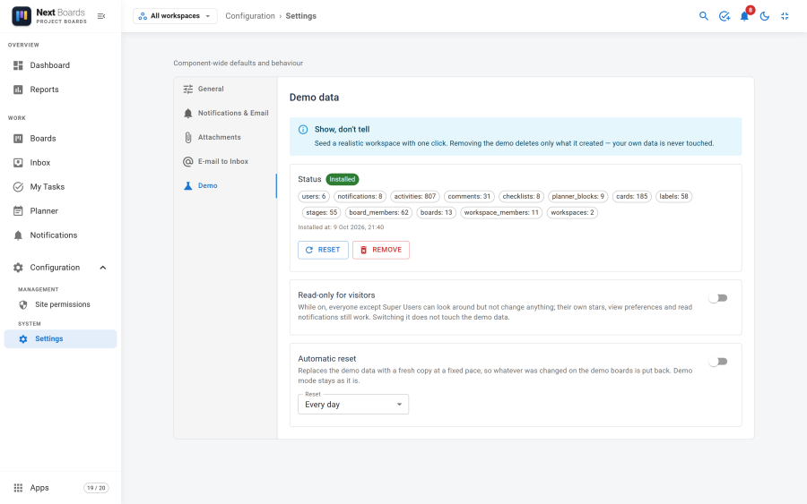Click the Site permissions shield icon
Screen dimensions: 807x504
click(x=23, y=304)
